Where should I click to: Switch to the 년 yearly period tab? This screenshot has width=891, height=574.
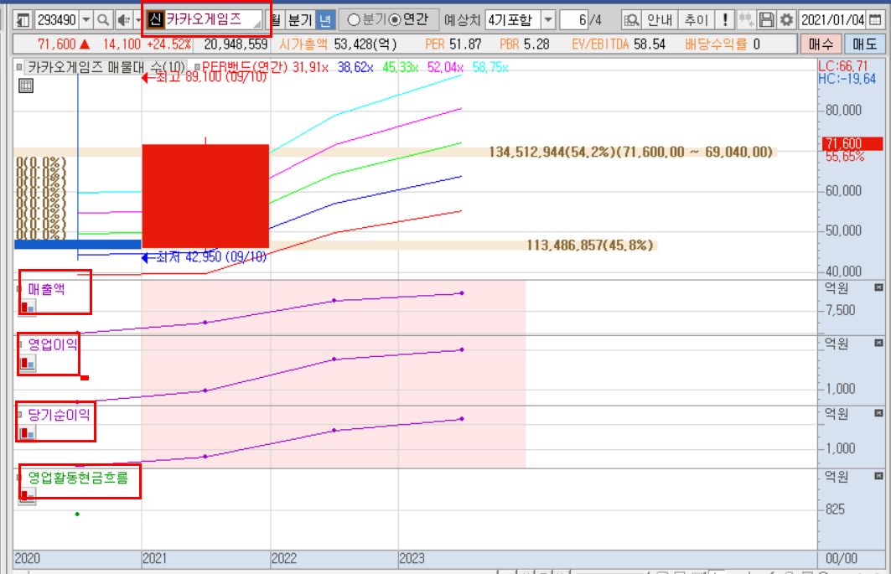click(325, 20)
